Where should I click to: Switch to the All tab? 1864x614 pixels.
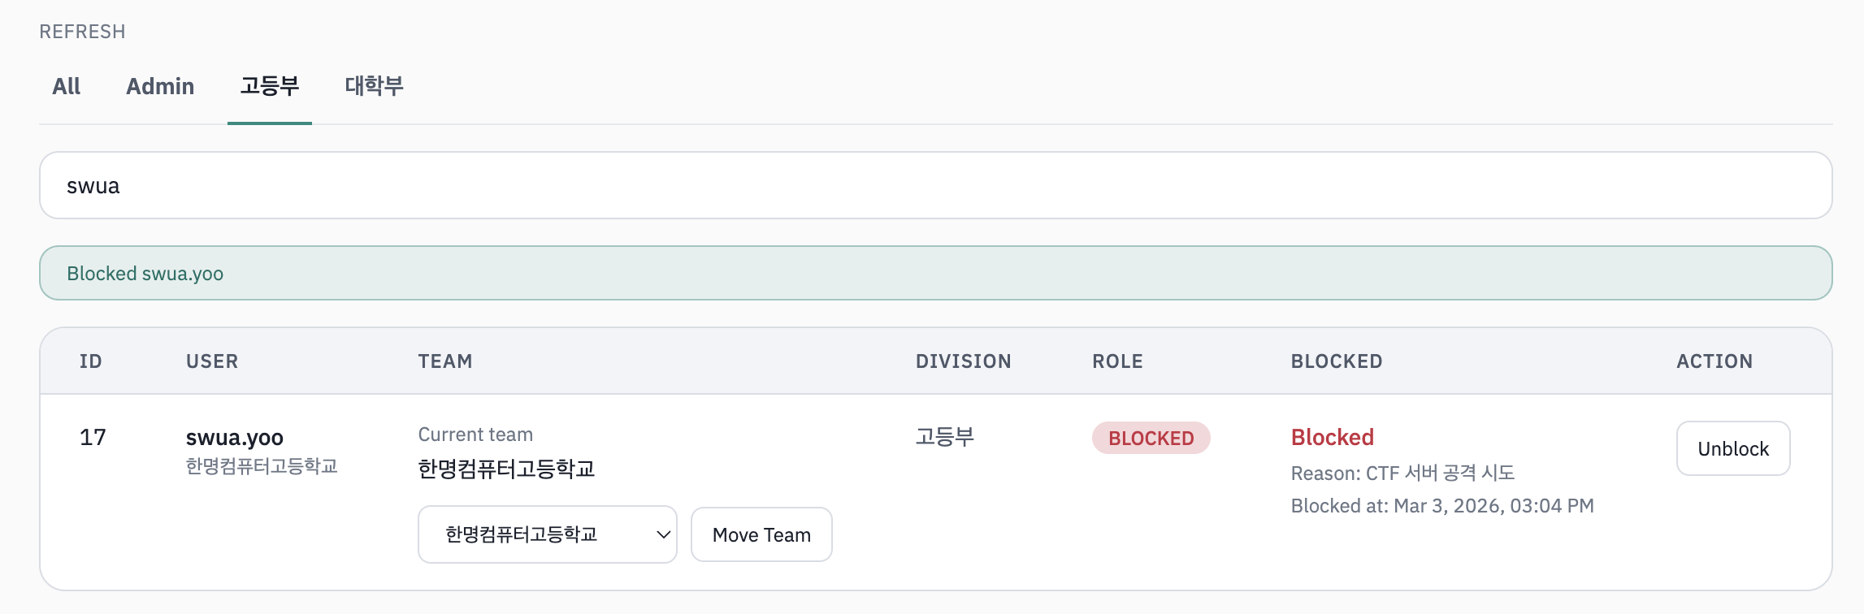[65, 86]
